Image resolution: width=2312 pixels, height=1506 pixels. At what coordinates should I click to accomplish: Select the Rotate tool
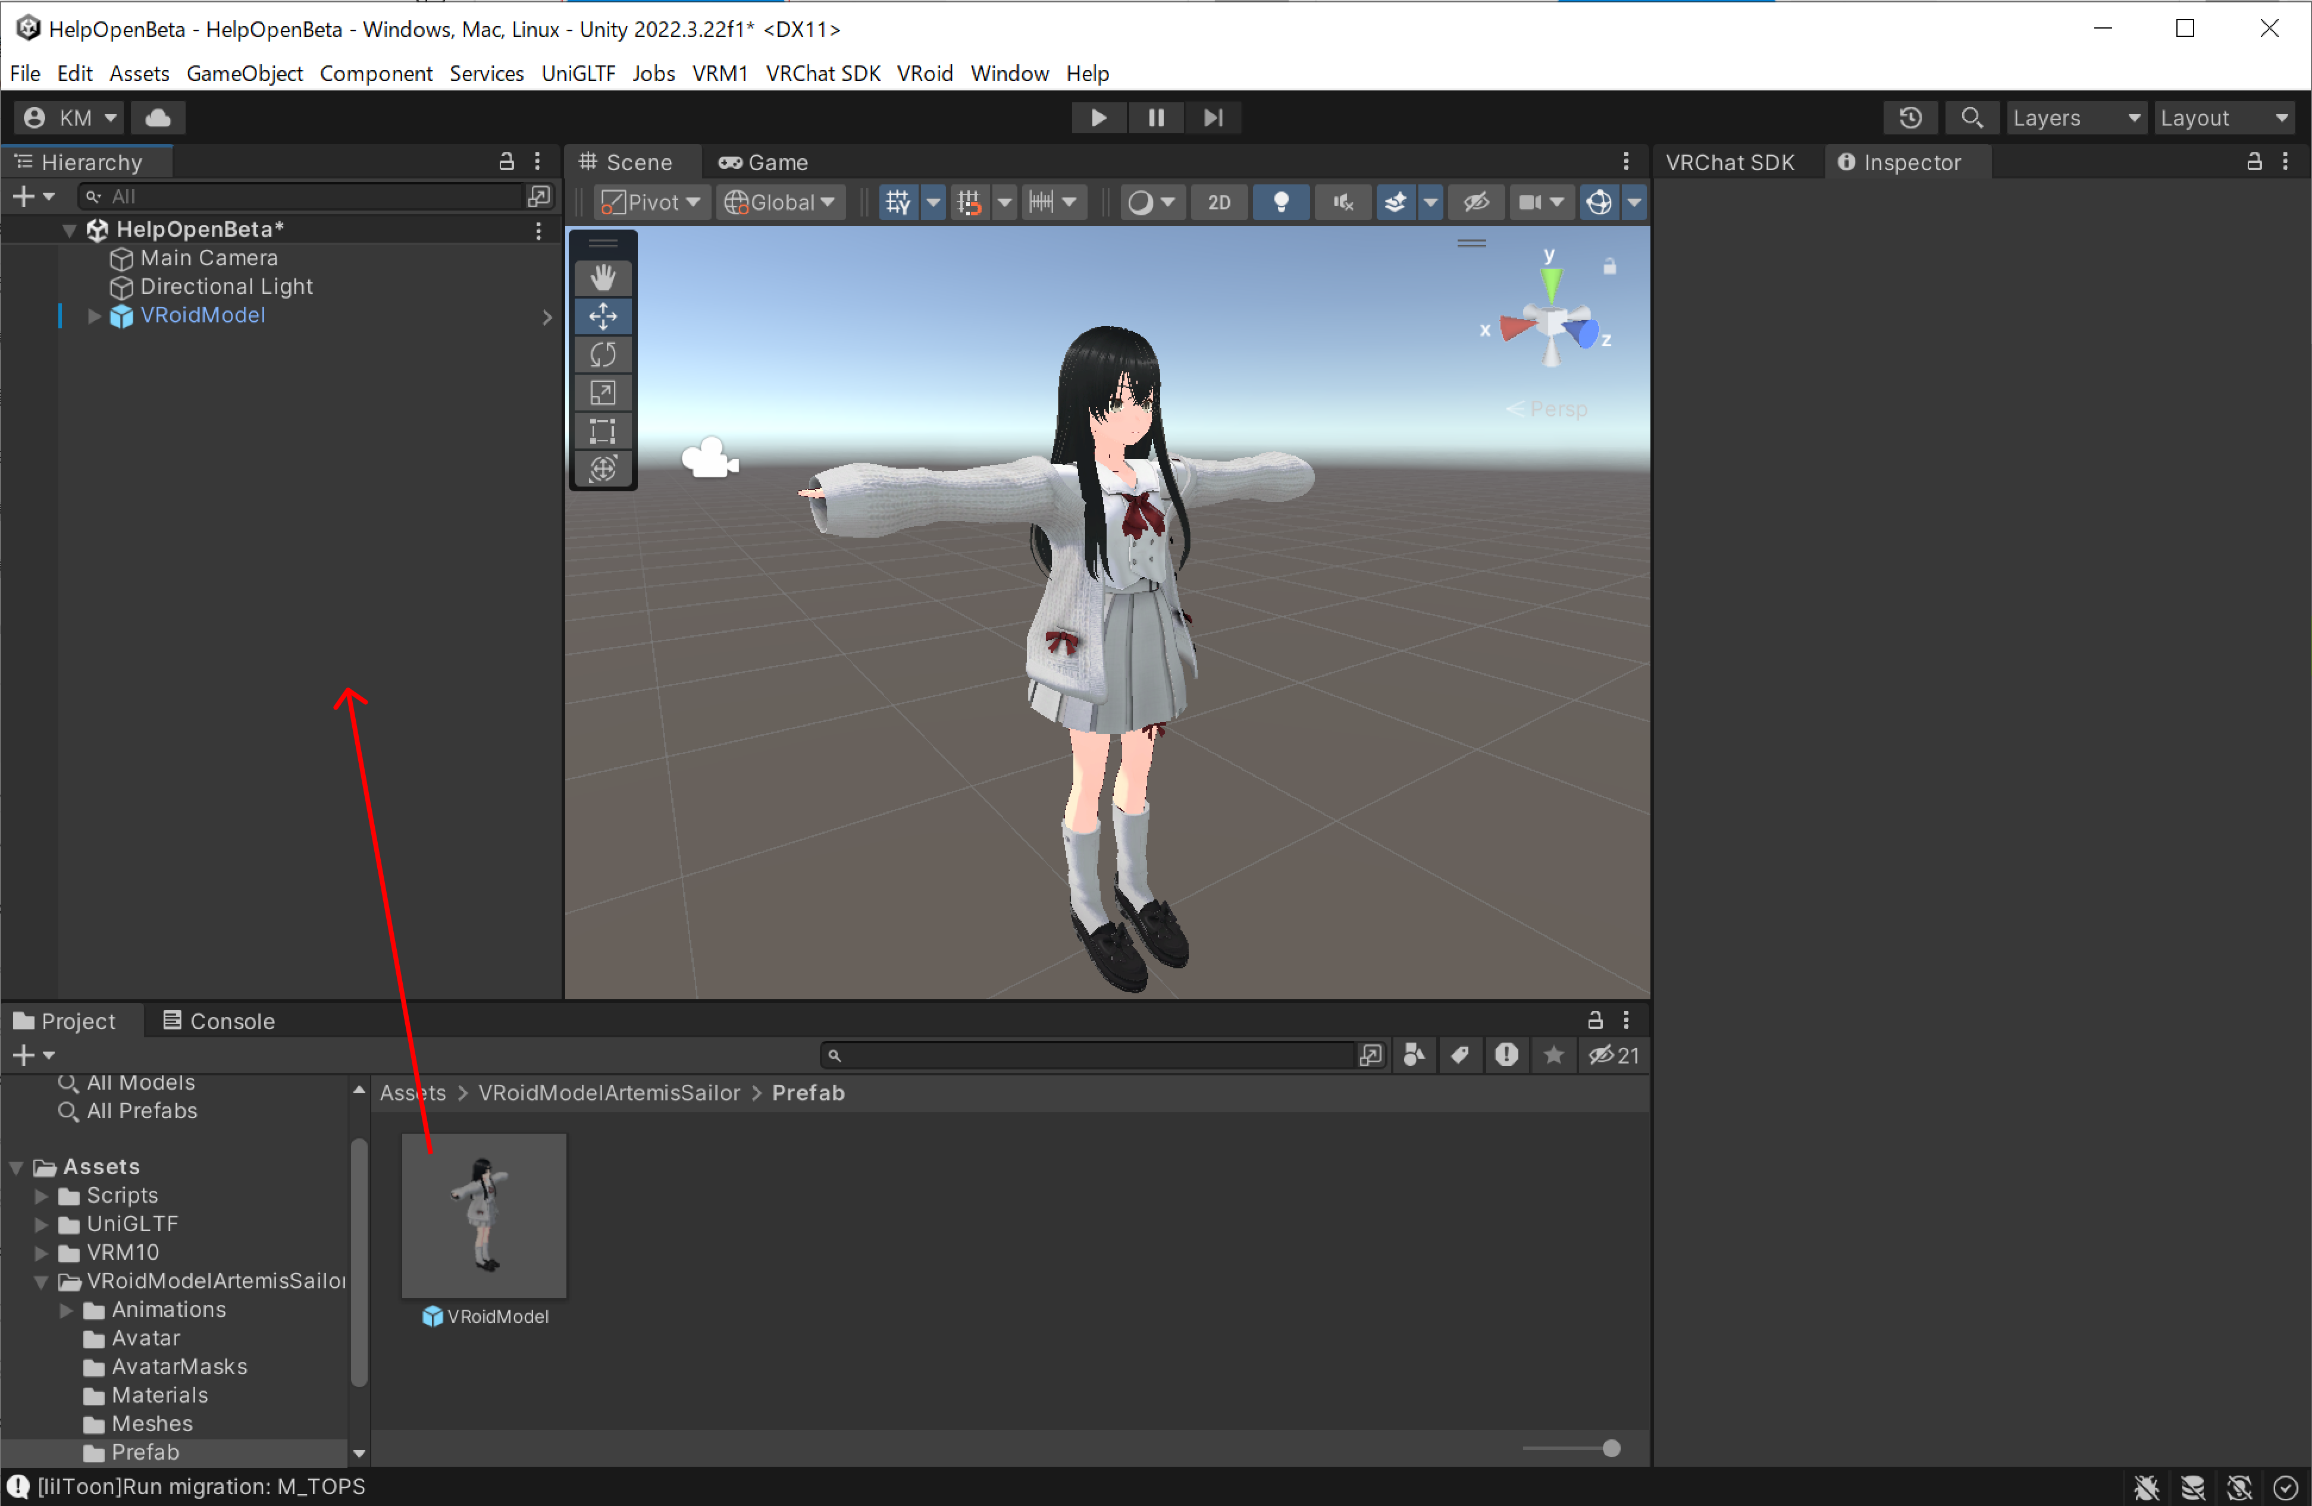click(x=602, y=354)
